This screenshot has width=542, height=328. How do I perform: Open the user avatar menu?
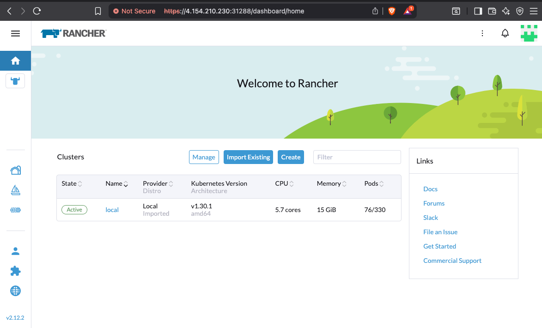tap(529, 33)
